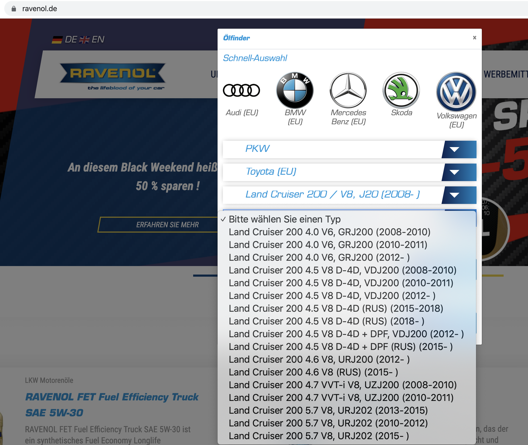Viewport: 528px width, 445px height.
Task: Select 4.5 V8 D-4D, VDJ200 (2012- )
Action: click(347, 296)
